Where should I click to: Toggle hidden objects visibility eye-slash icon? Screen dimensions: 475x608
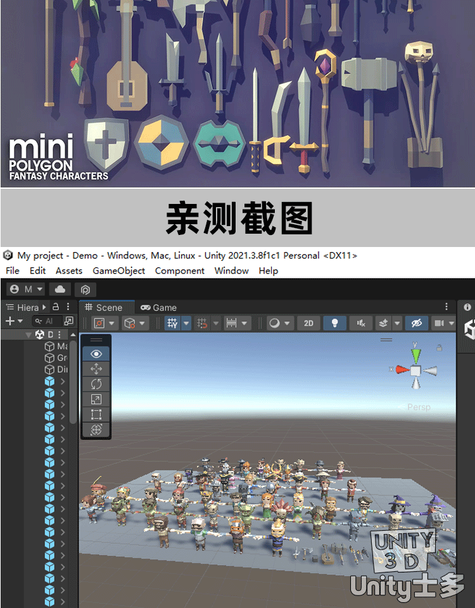(417, 323)
